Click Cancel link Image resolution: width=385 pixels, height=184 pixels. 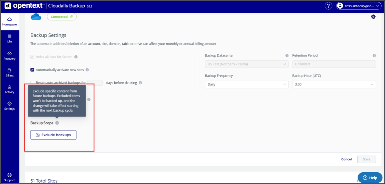[347, 159]
